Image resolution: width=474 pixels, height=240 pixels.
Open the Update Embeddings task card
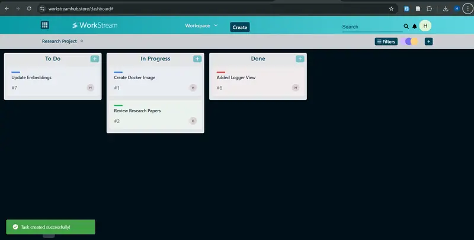point(53,82)
